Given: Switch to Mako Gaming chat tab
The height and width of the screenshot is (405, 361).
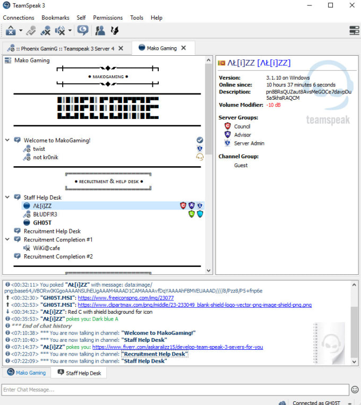Looking at the screenshot, I should tap(27, 373).
